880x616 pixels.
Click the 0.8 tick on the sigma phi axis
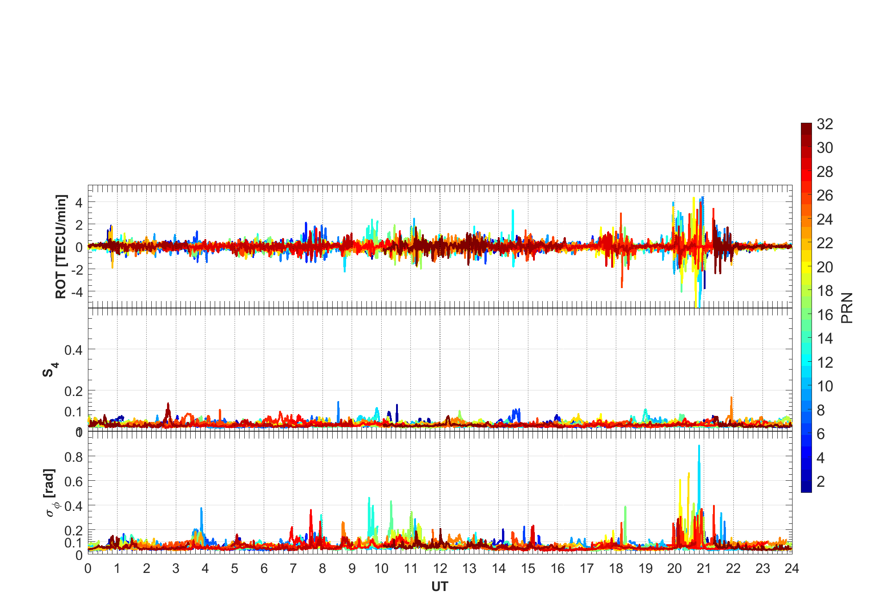[x=74, y=457]
